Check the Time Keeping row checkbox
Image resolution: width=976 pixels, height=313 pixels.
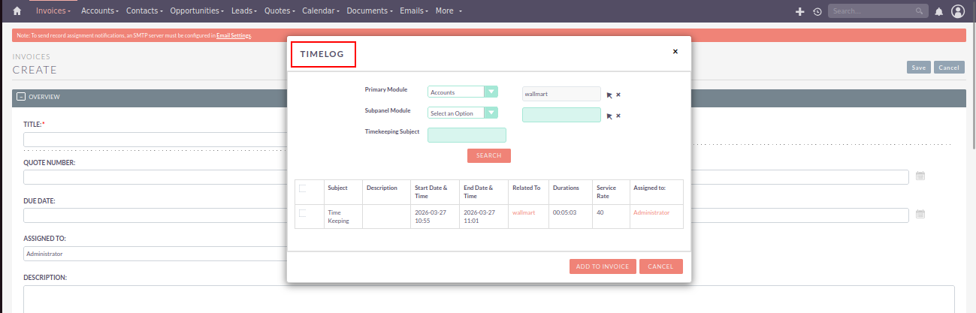[x=303, y=213]
